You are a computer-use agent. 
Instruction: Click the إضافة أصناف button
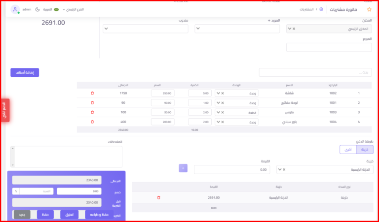pos(25,72)
